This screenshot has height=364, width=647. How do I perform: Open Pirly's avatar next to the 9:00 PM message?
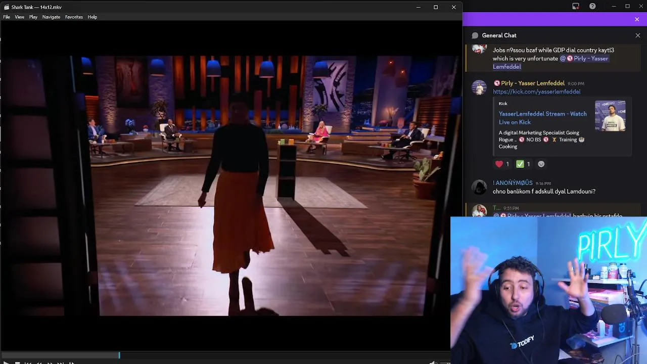click(479, 87)
